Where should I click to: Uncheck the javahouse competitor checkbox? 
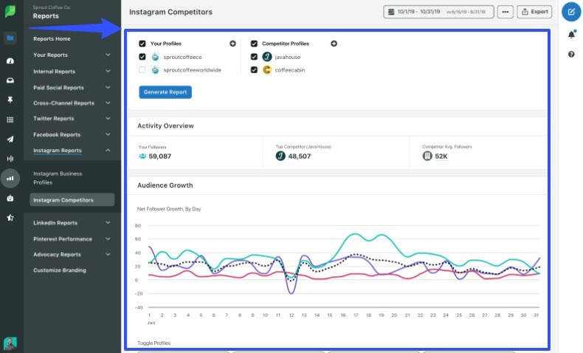255,57
